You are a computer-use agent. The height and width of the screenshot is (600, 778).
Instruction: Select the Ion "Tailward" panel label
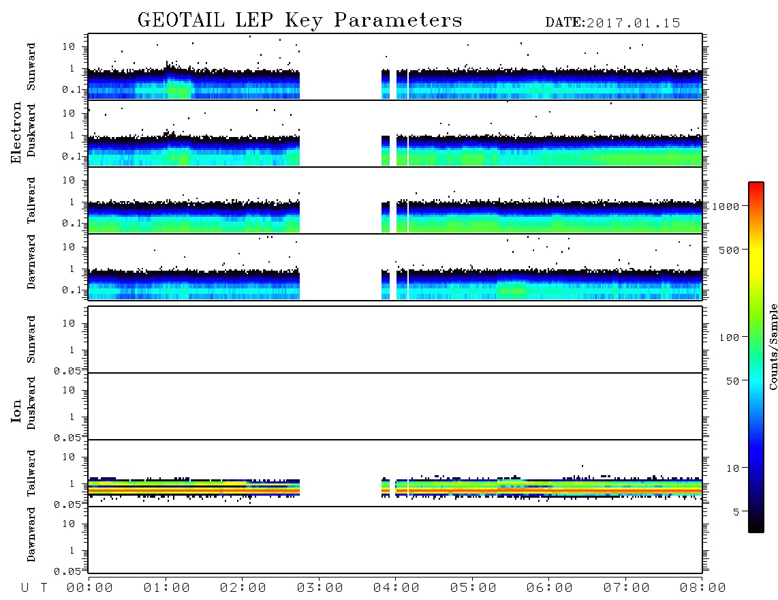click(x=31, y=473)
